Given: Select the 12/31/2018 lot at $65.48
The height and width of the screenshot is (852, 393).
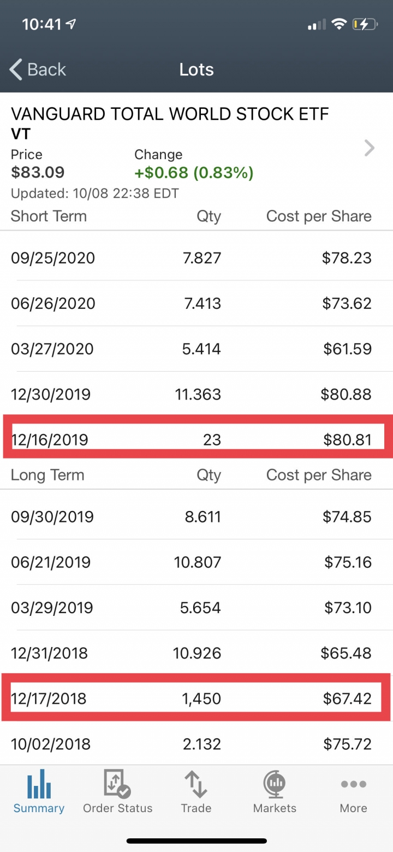Looking at the screenshot, I should point(196,653).
